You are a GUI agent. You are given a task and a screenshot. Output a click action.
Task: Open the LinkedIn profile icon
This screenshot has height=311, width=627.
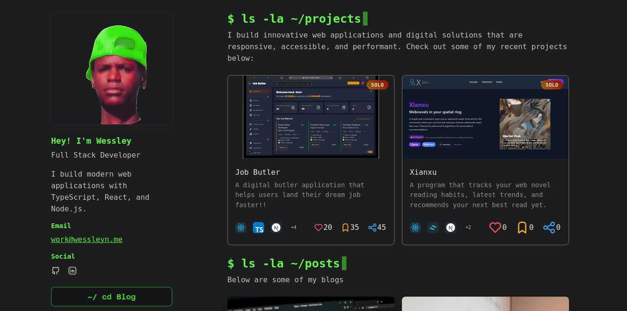click(x=72, y=271)
